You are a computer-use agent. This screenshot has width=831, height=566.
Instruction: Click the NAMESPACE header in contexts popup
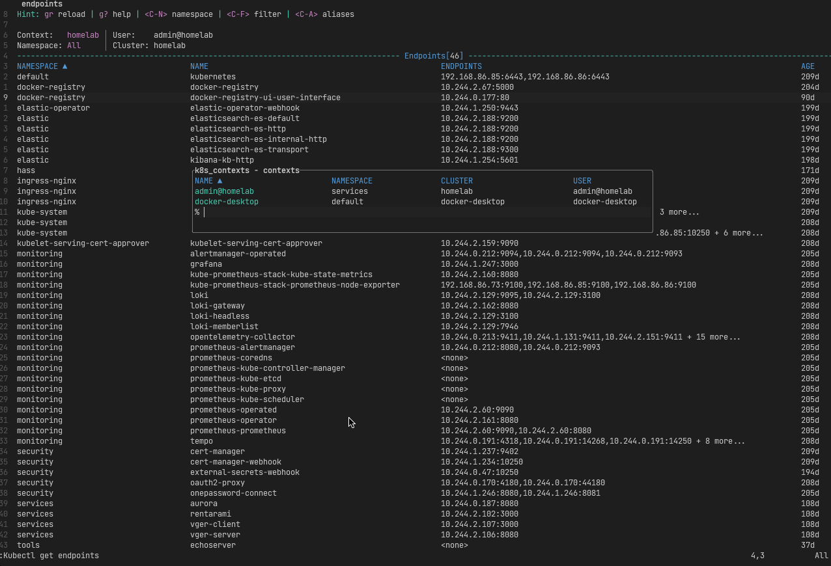352,181
